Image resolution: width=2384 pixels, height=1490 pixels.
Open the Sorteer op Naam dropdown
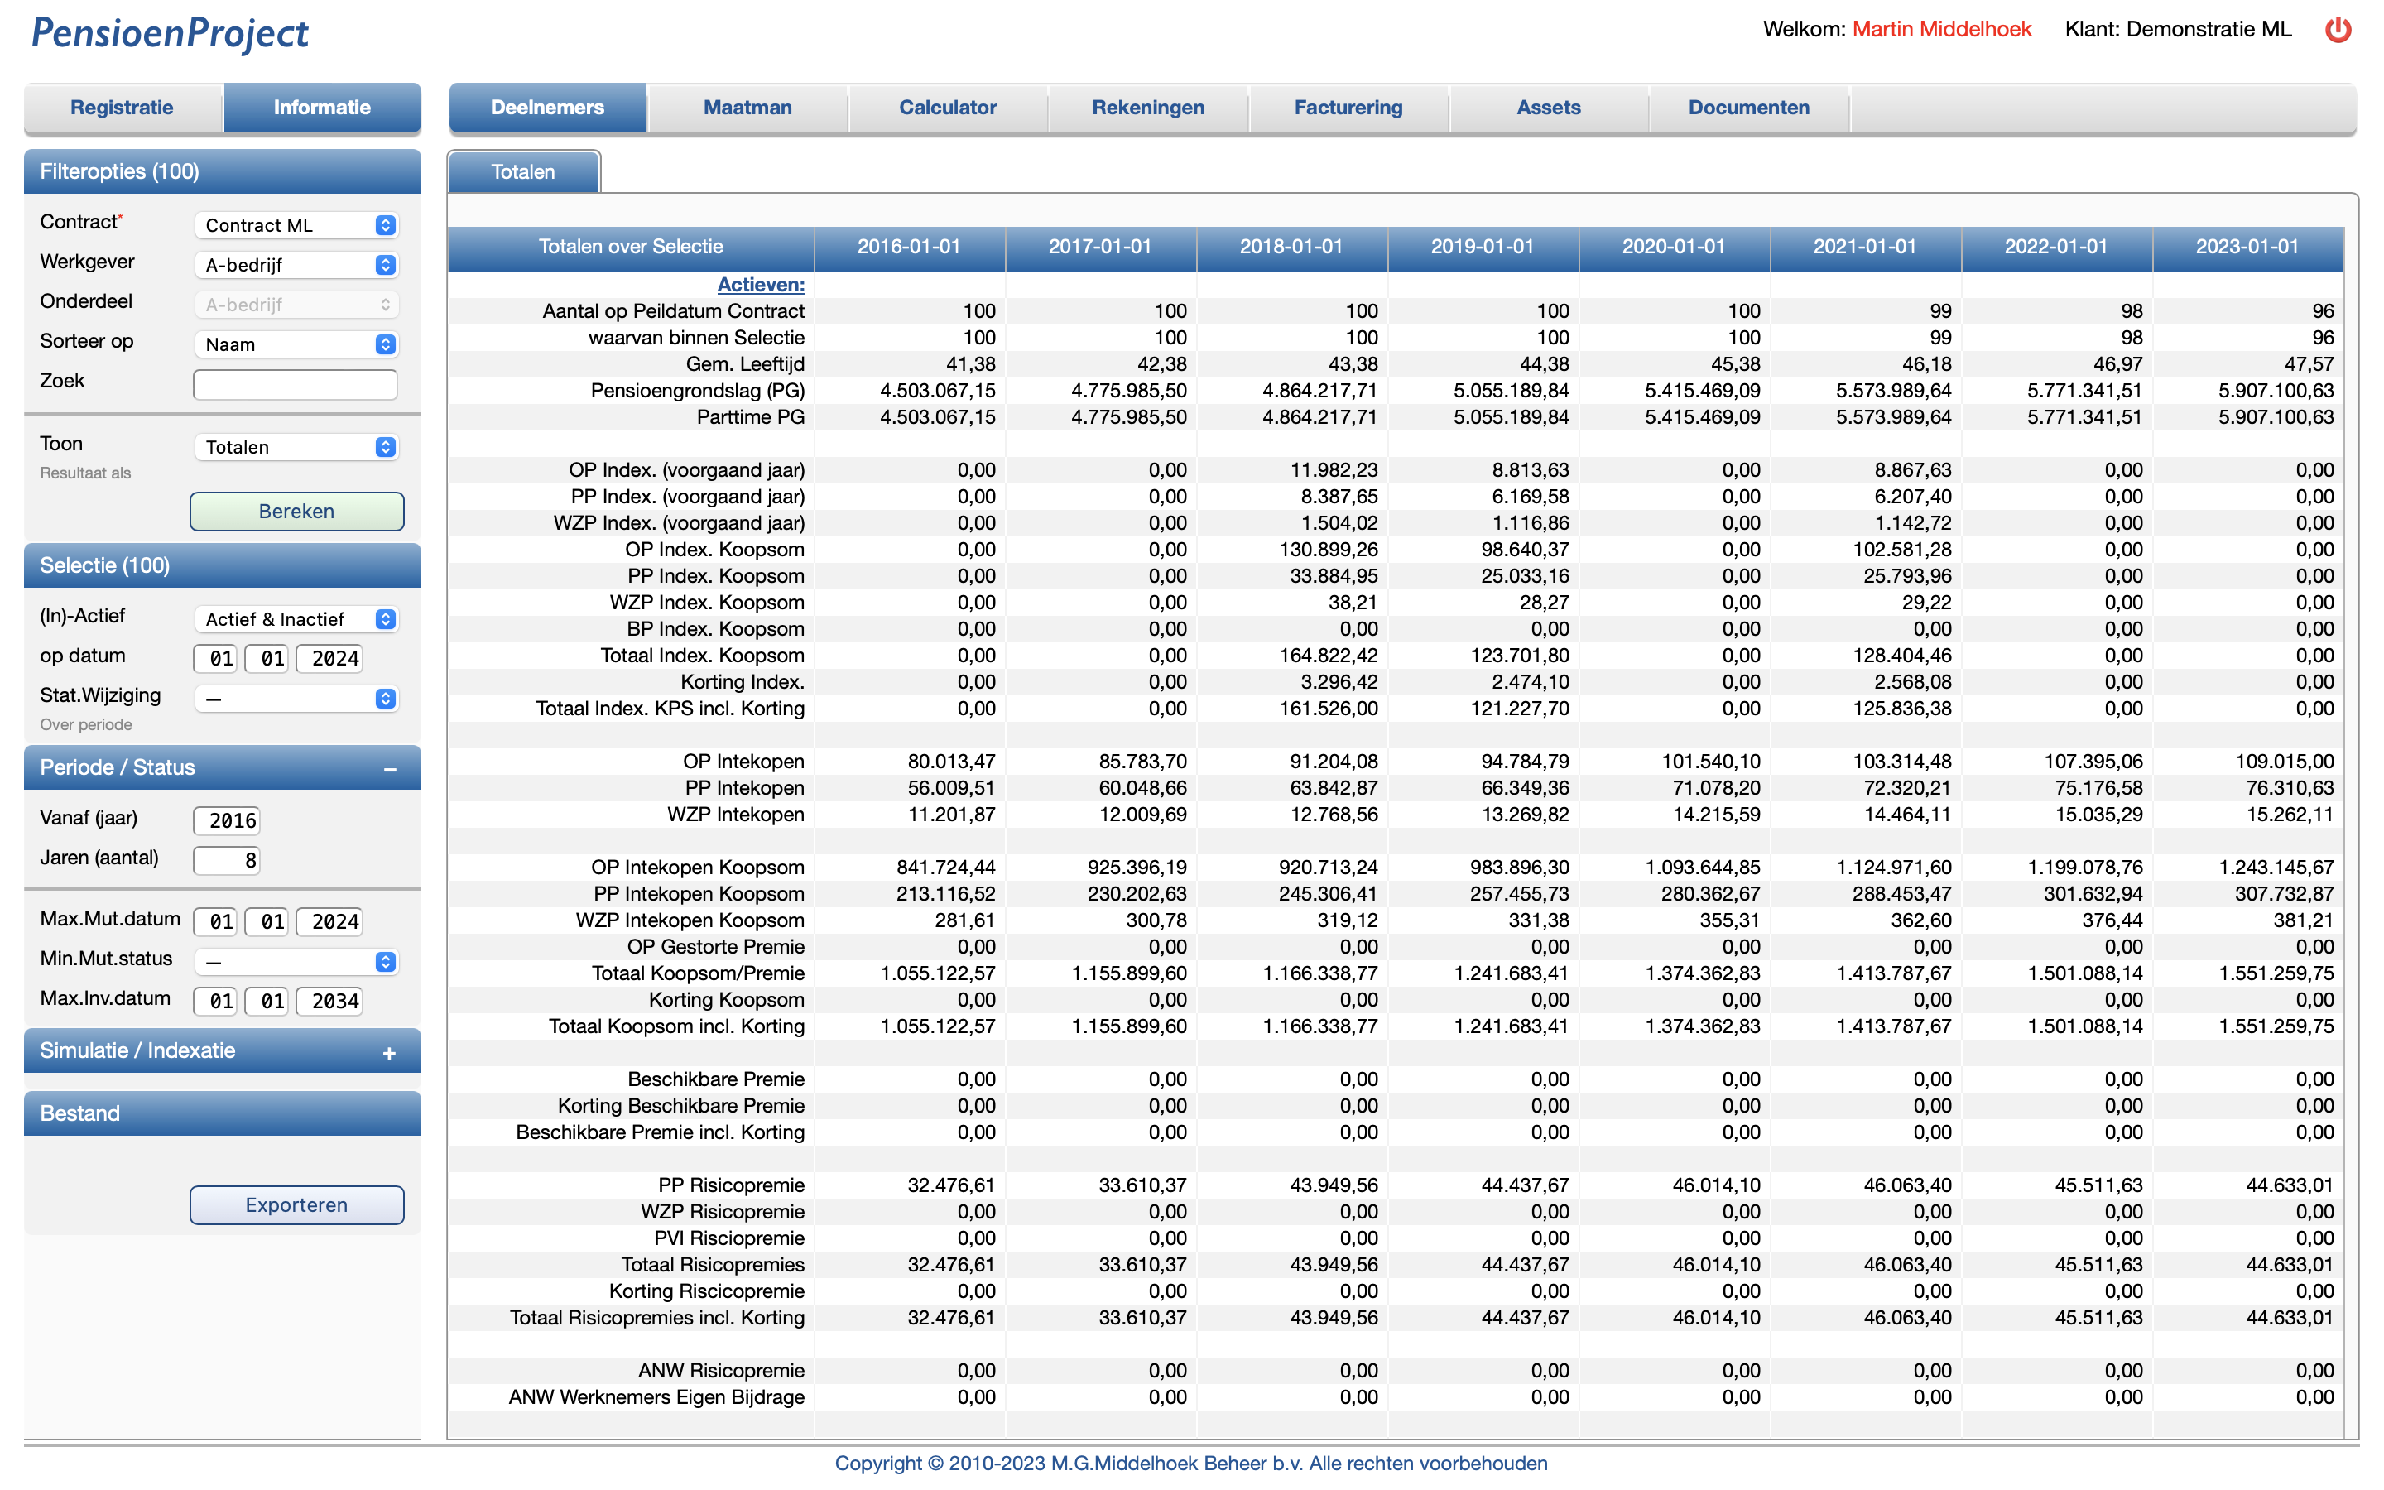coord(296,345)
